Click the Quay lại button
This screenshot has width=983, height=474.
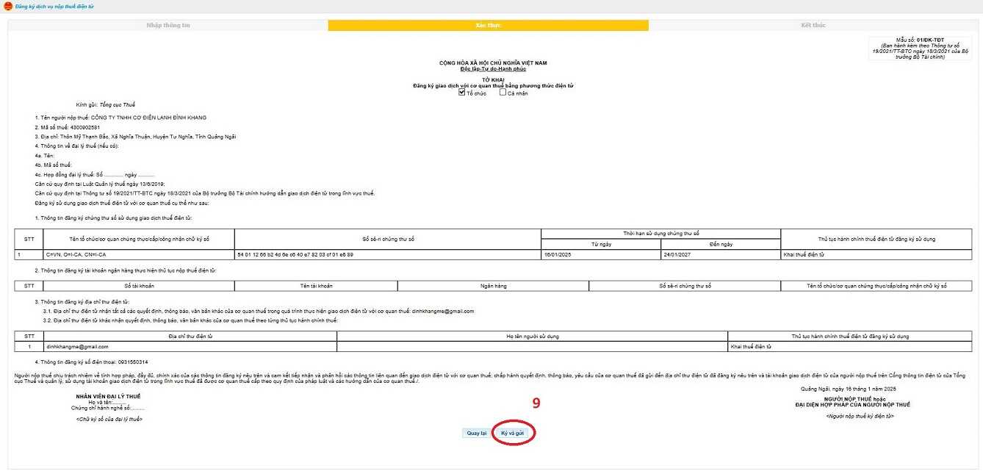(477, 433)
